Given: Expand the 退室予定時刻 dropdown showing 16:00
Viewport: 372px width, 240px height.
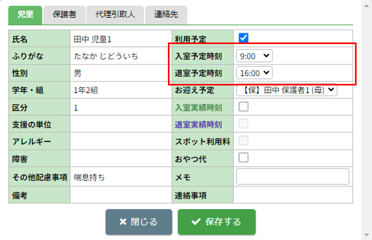Looking at the screenshot, I should [254, 73].
